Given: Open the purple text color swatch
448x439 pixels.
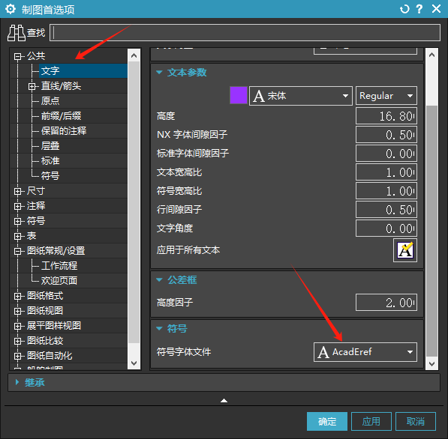Looking at the screenshot, I should coord(239,95).
